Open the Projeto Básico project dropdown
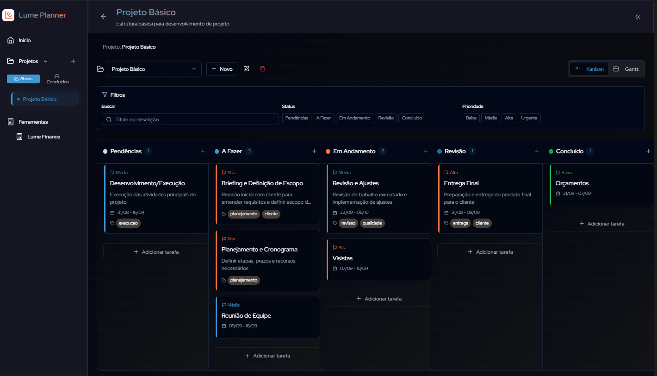The height and width of the screenshot is (376, 657). coord(154,69)
